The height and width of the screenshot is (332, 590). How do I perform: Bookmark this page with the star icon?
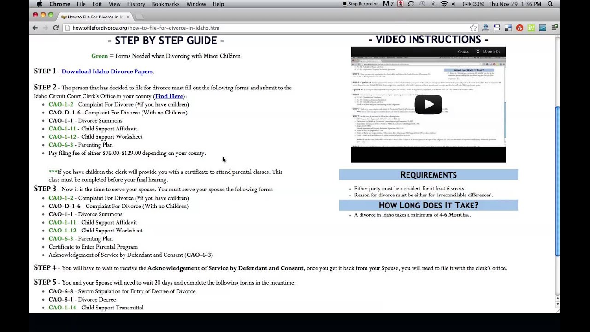(x=473, y=28)
